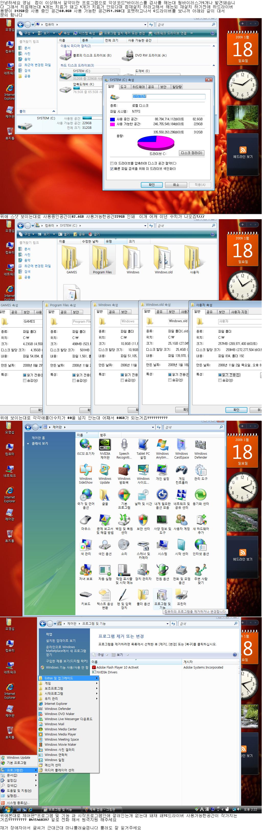
Task: Click the Windows Start orb on the taskbar
Action: (7, 809)
